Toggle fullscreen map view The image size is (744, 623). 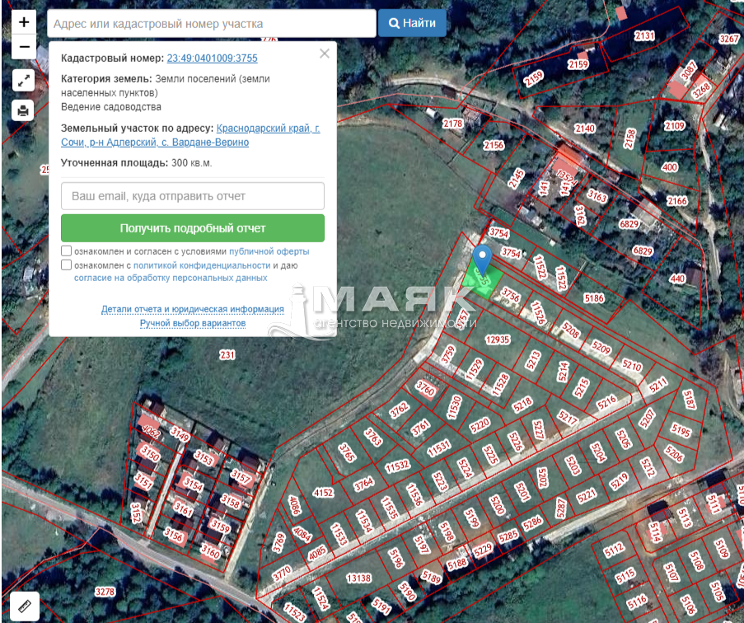tap(24, 81)
